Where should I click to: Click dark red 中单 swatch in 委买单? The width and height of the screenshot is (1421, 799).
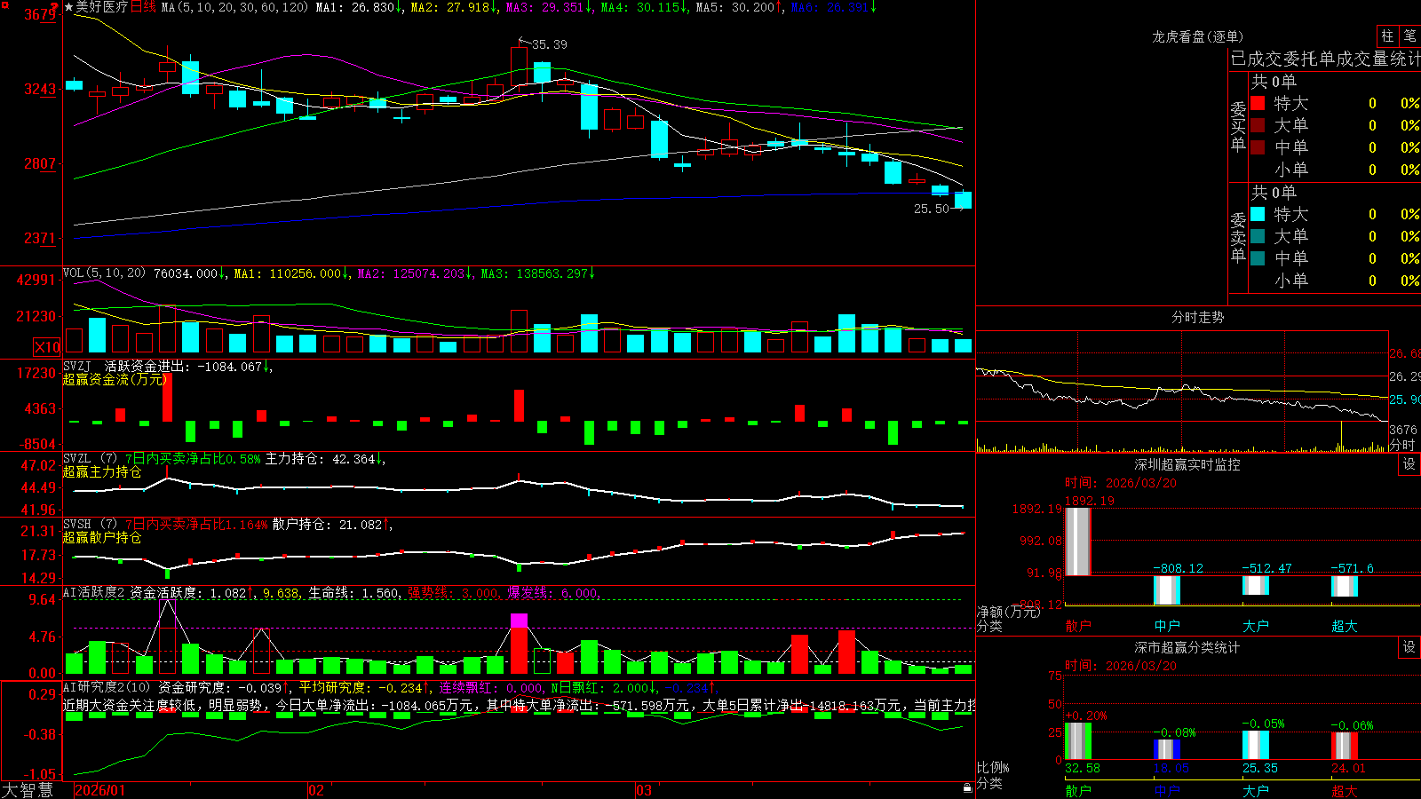pyautogui.click(x=1258, y=147)
